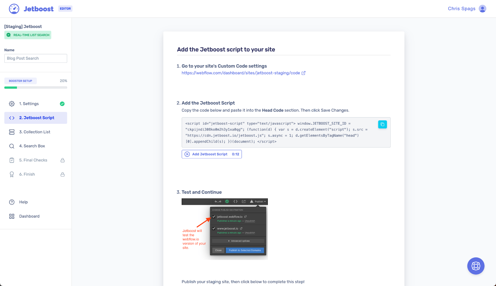The height and width of the screenshot is (286, 496).
Task: Open step 3. Collection List
Action: 36,132
